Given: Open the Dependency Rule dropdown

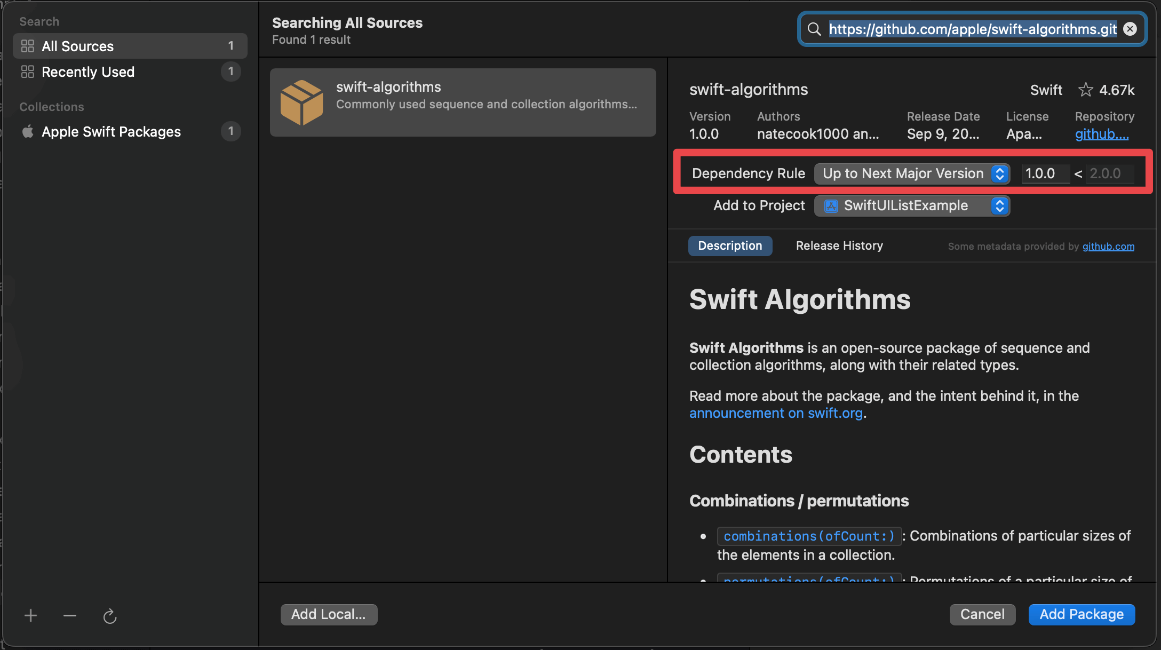Looking at the screenshot, I should [x=912, y=173].
